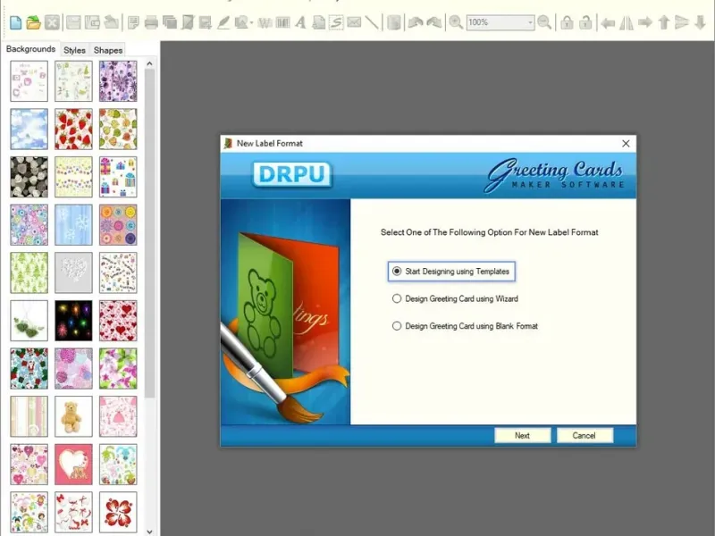
Task: Switch to the Shapes tab
Action: (108, 50)
